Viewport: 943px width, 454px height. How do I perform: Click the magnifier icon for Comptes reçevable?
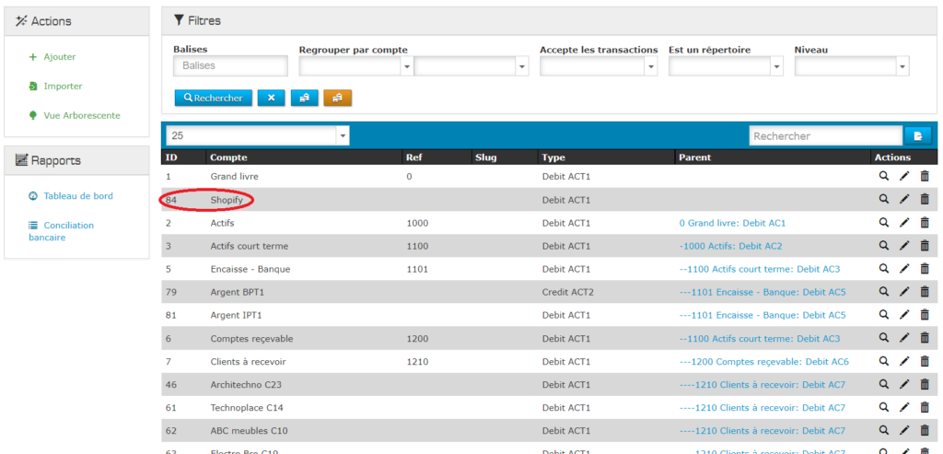883,339
